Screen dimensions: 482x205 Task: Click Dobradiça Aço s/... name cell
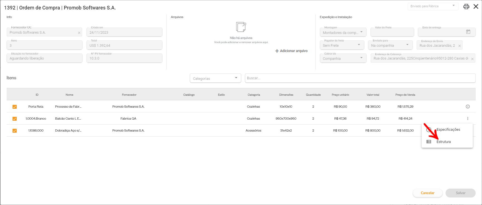click(68, 130)
